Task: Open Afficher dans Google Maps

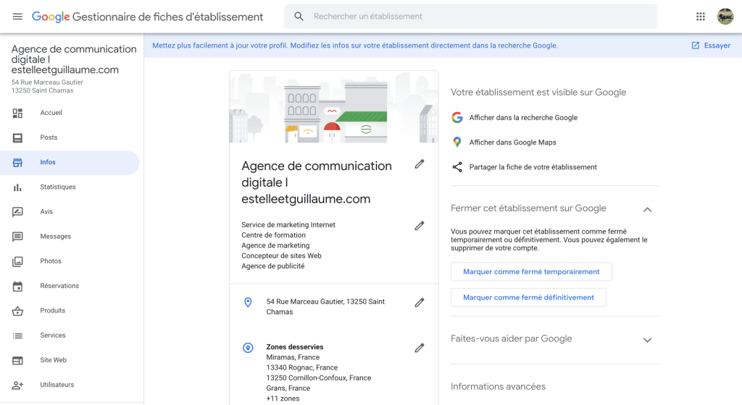Action: coord(512,142)
